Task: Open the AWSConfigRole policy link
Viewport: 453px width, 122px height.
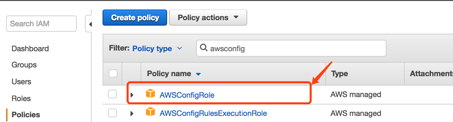Action: pyautogui.click(x=187, y=95)
